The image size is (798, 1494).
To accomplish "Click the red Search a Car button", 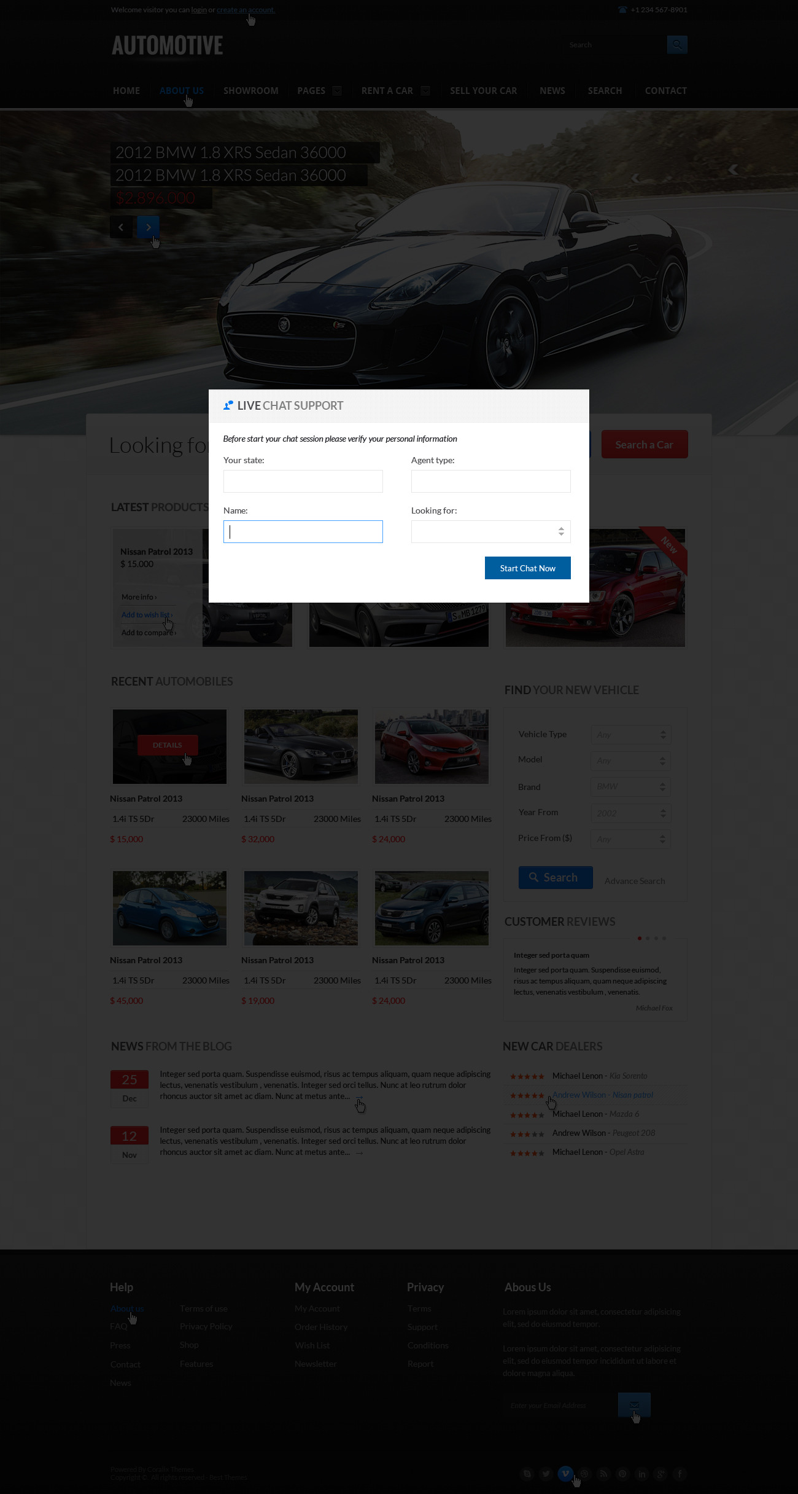I will pyautogui.click(x=645, y=444).
